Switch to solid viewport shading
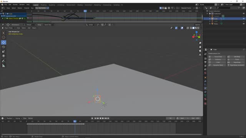The height and width of the screenshot is (138, 246). (x=193, y=28)
